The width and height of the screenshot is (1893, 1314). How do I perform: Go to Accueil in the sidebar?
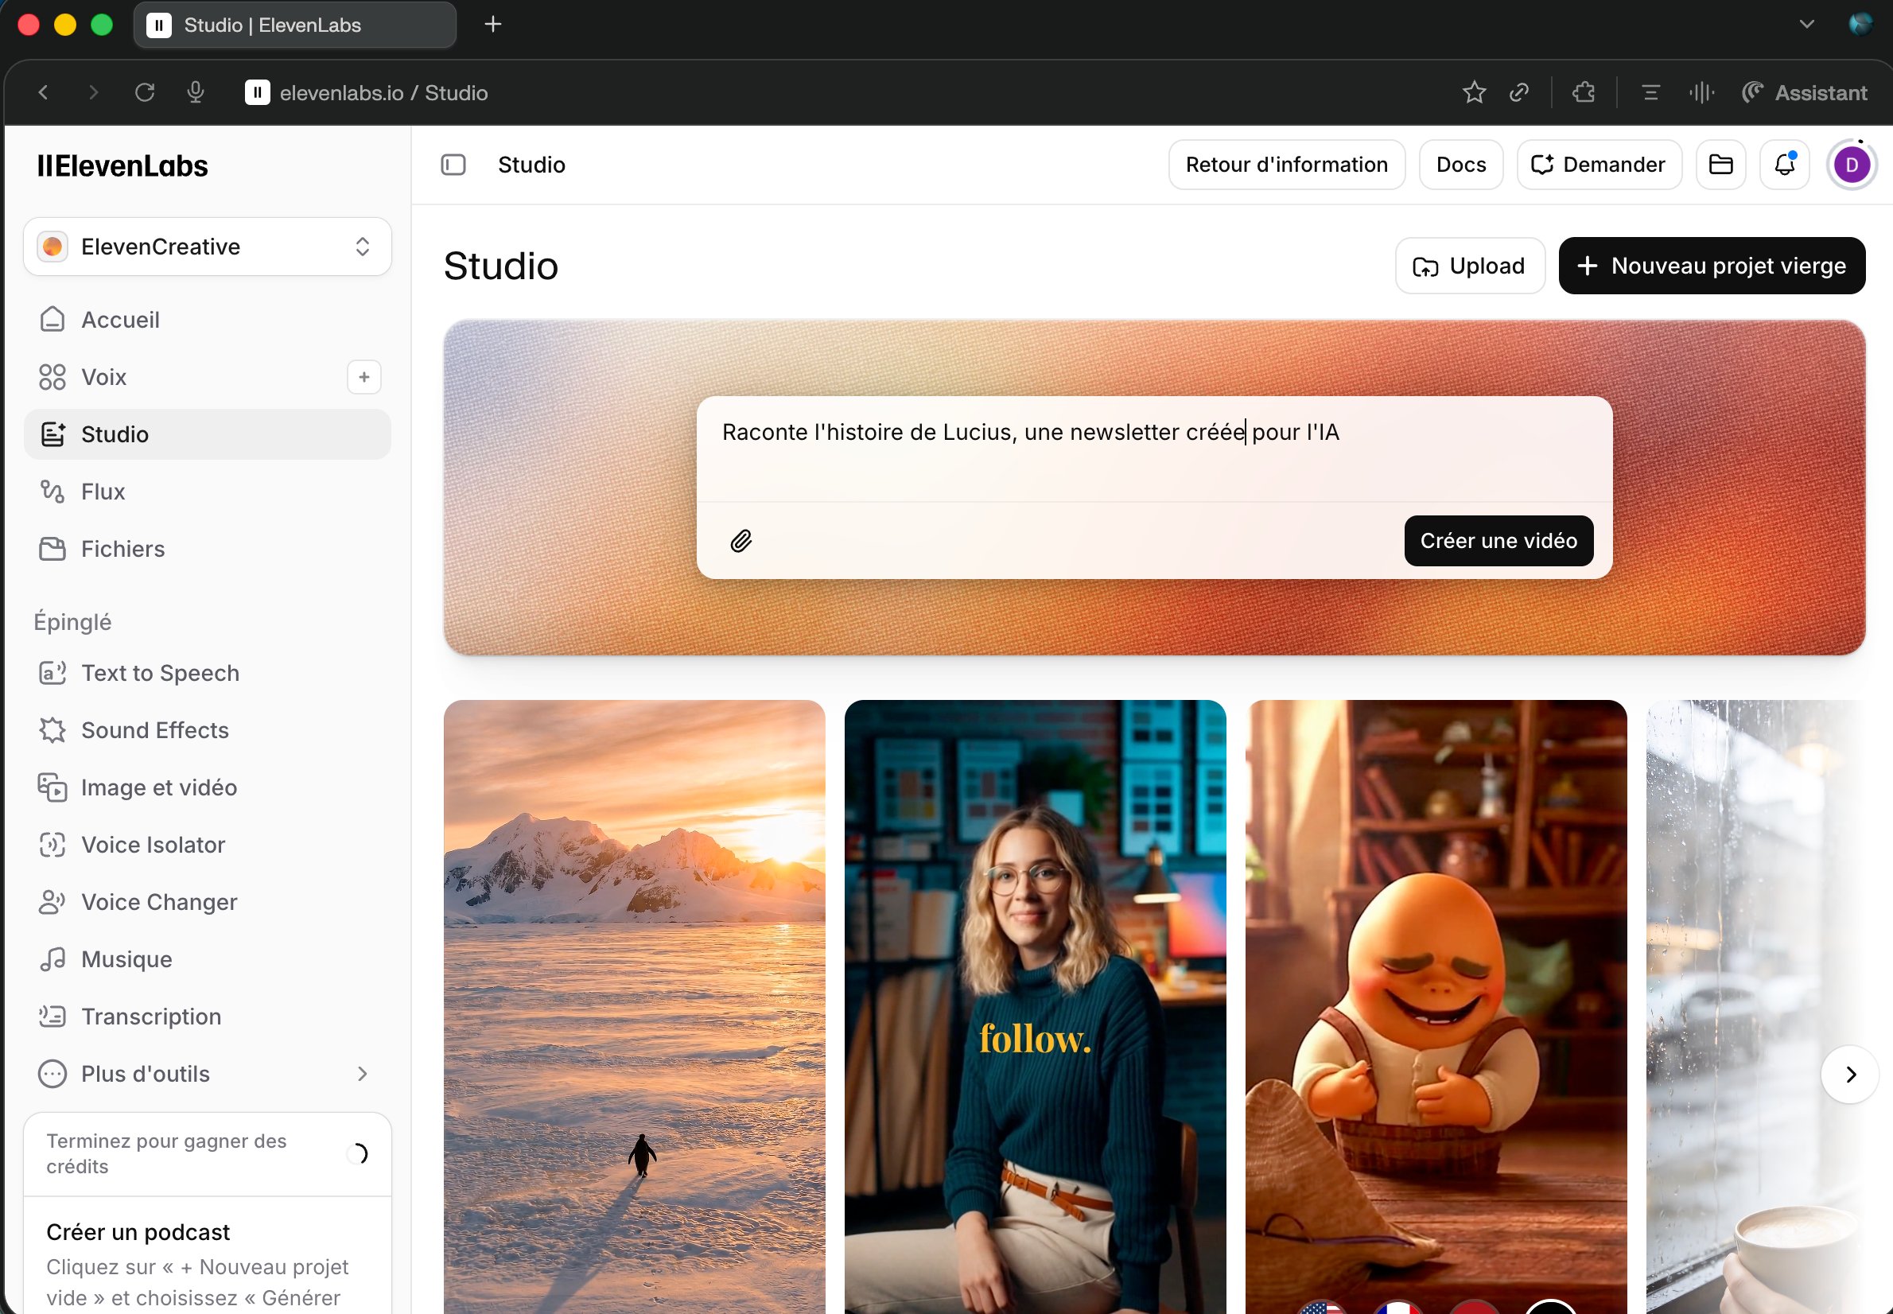click(208, 320)
